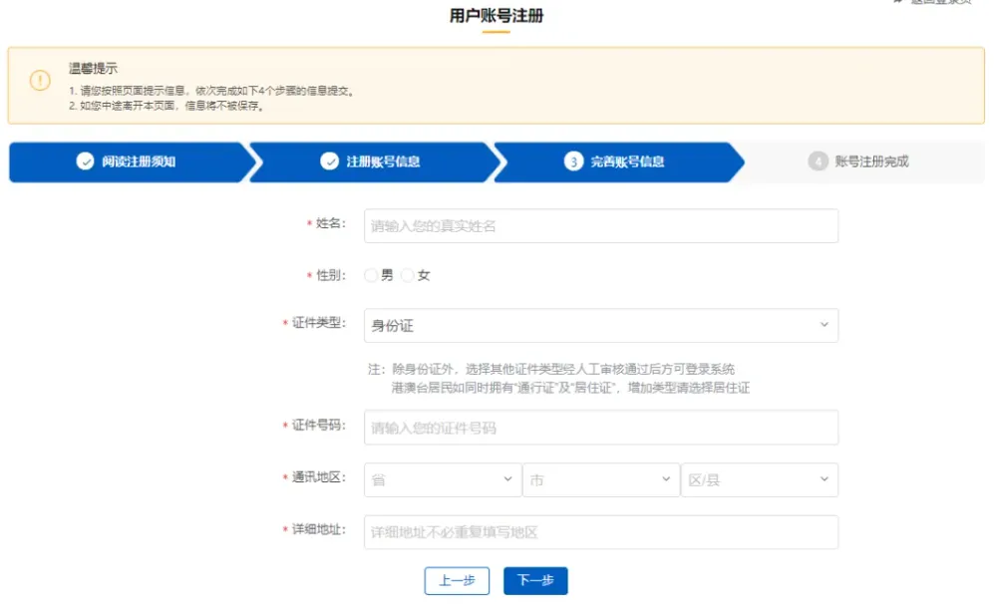Image resolution: width=994 pixels, height=604 pixels.
Task: Select the 男 gender radio button
Action: tap(371, 275)
